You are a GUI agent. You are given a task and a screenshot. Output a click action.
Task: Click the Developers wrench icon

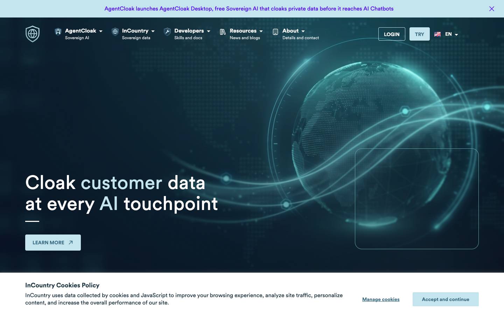tap(167, 32)
